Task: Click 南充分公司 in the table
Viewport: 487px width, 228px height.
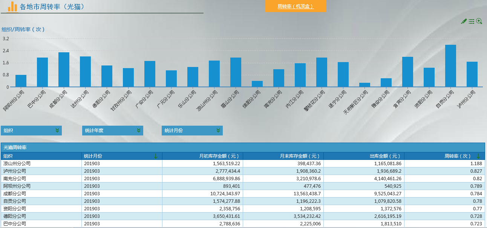Action: point(15,179)
